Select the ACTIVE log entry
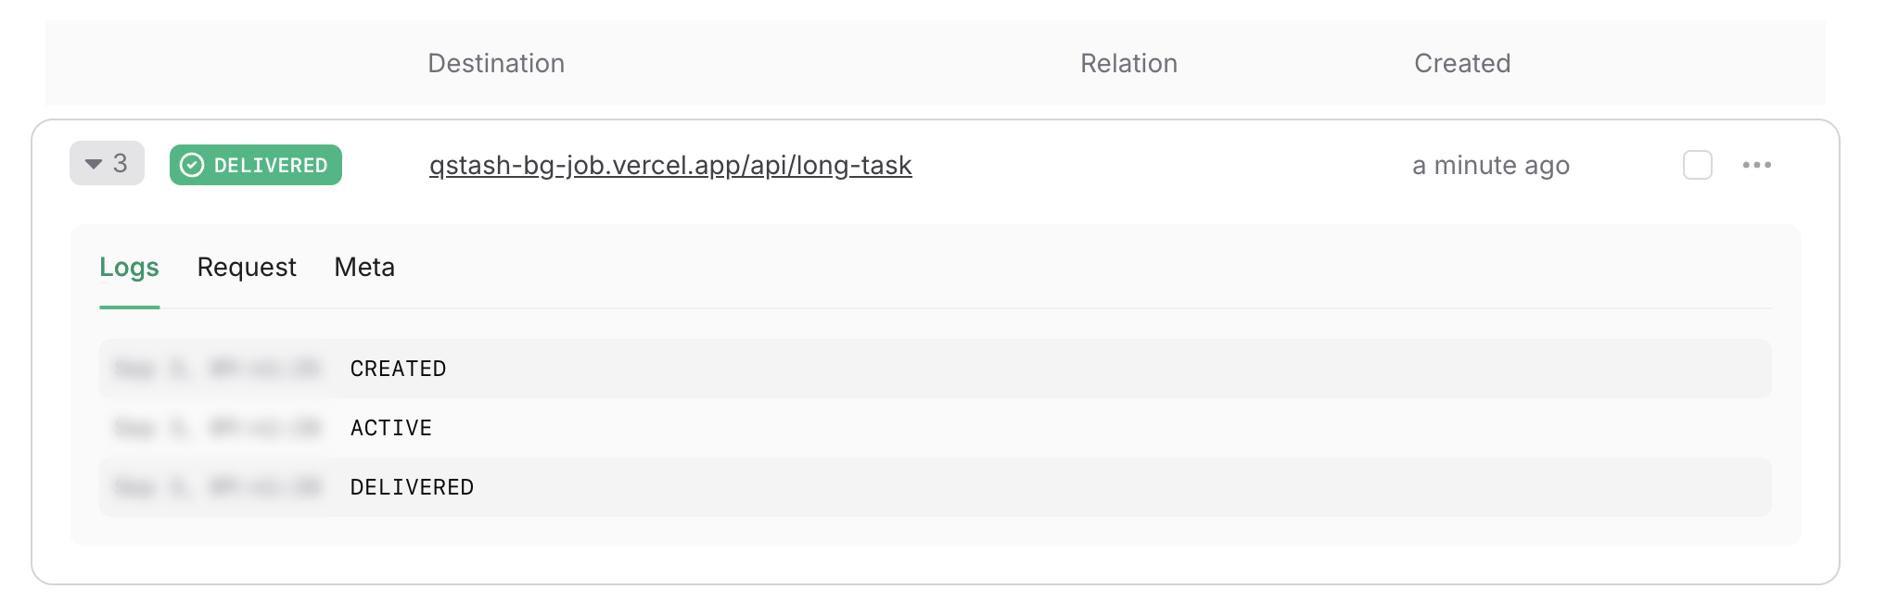Viewport: 1886px width, 602px height. [936, 428]
